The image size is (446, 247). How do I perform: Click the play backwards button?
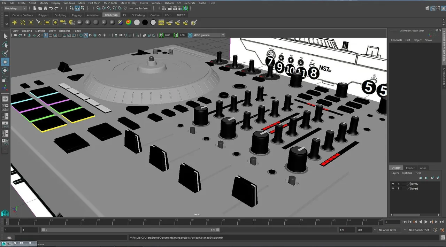(x=421, y=222)
